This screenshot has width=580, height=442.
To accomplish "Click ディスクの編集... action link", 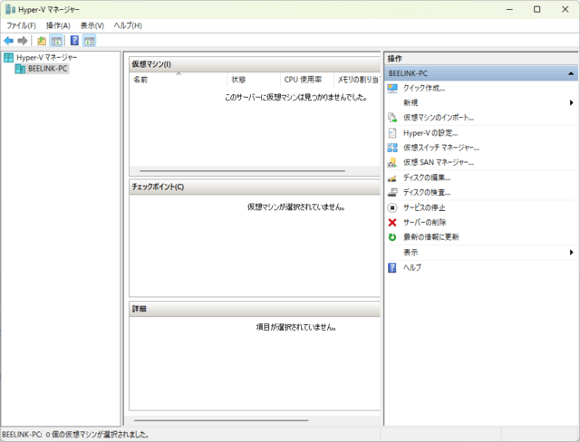I will pyautogui.click(x=427, y=178).
